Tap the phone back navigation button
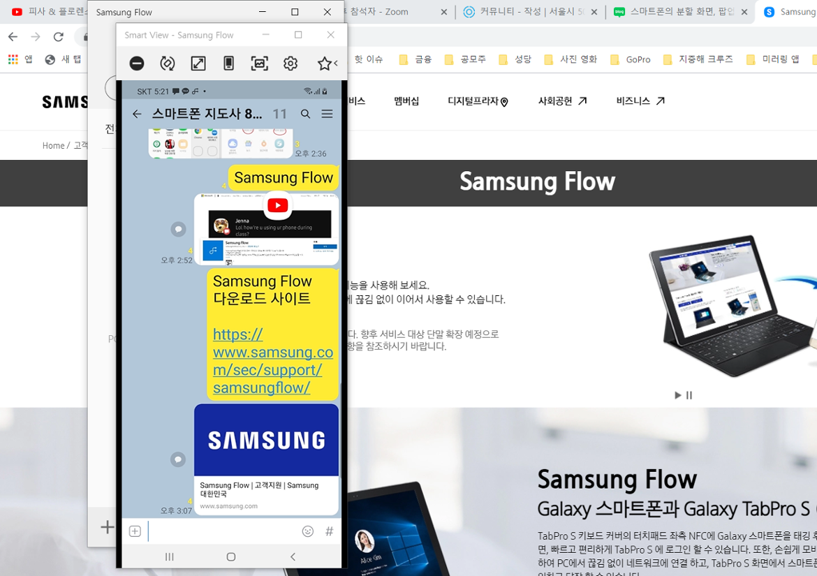817x576 pixels. [293, 556]
